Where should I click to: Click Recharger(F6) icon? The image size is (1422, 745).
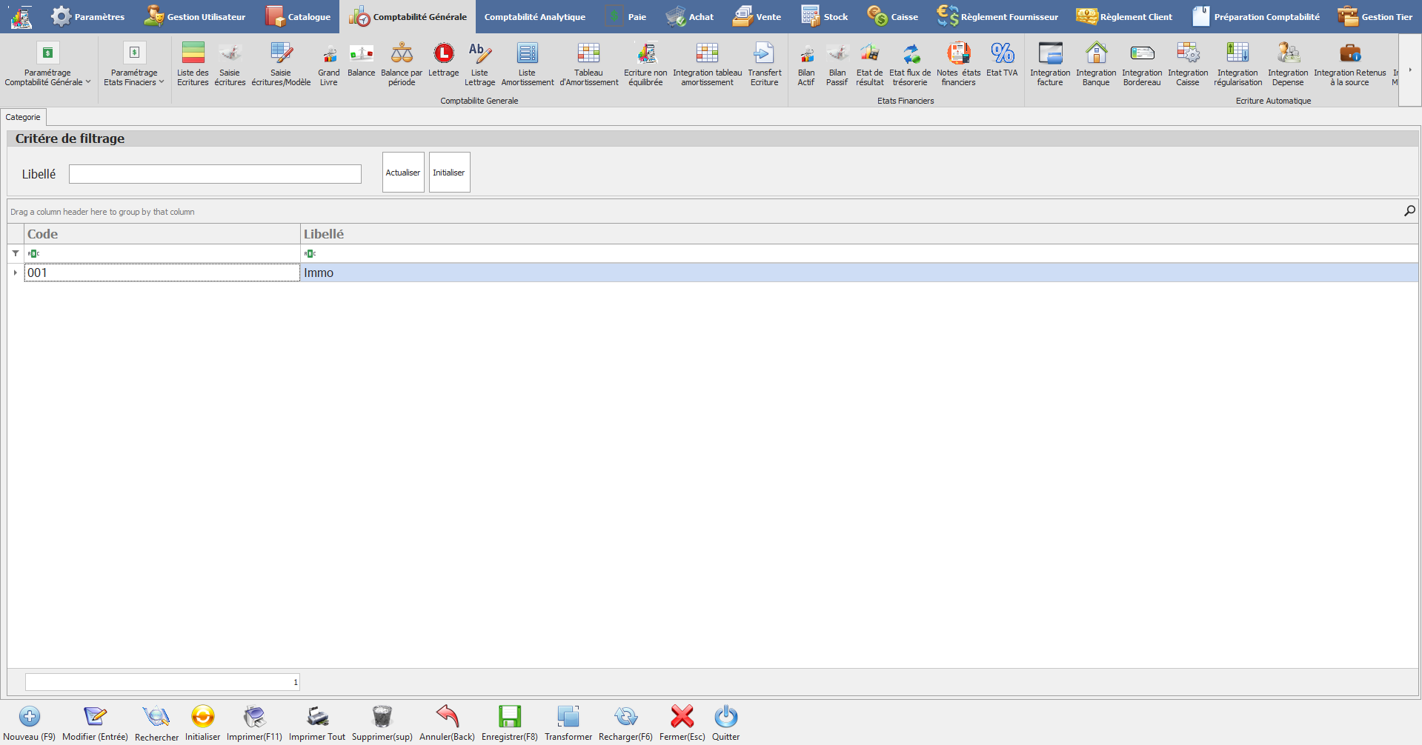[x=625, y=717]
